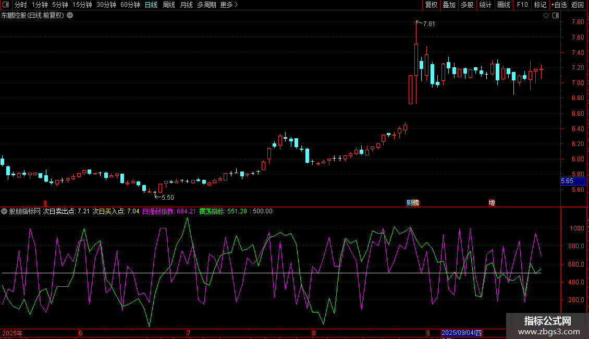Screen dimensions: 589x339
Task: Toggle the left sidebar panel icon
Action: click(x=6, y=5)
